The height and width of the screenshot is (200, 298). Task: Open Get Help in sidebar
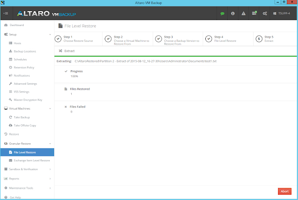click(15, 198)
